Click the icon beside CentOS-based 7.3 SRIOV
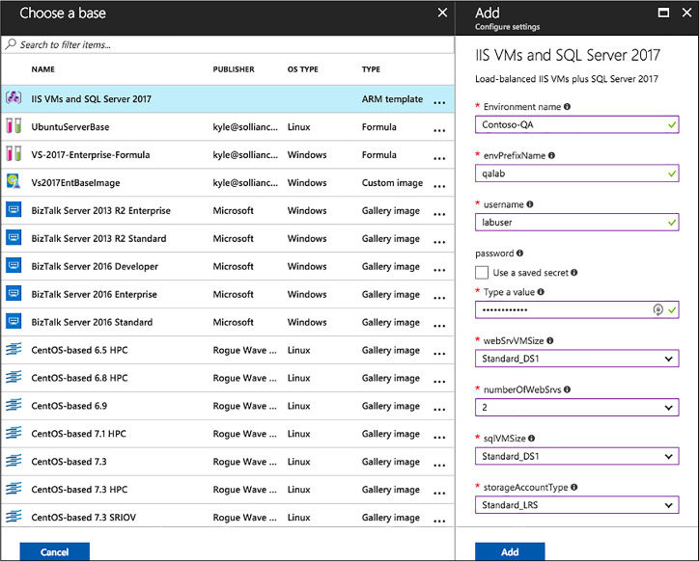 point(14,517)
